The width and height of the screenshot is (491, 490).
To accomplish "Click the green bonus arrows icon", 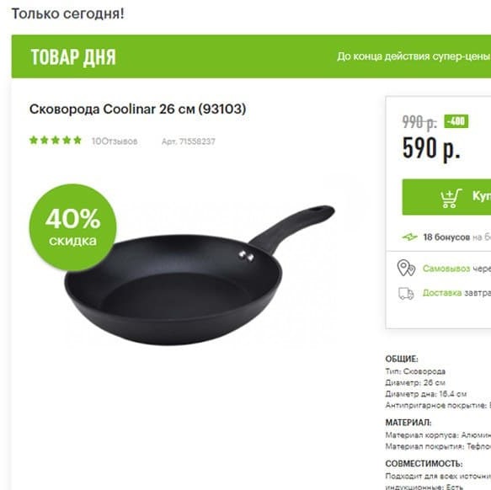I will [409, 237].
